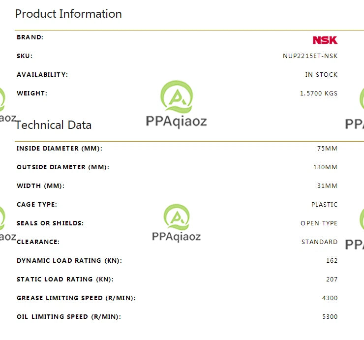Click the Product Information heading
This screenshot has height=340, width=364.
tap(68, 14)
